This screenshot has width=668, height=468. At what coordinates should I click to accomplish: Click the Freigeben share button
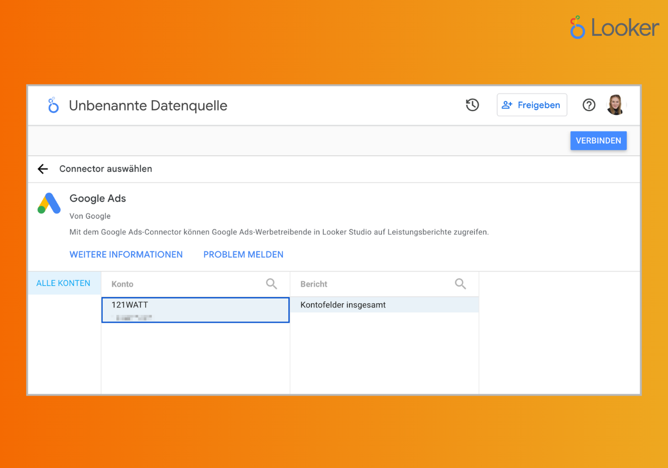[532, 105]
